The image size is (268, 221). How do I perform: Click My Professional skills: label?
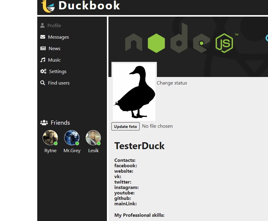(140, 215)
